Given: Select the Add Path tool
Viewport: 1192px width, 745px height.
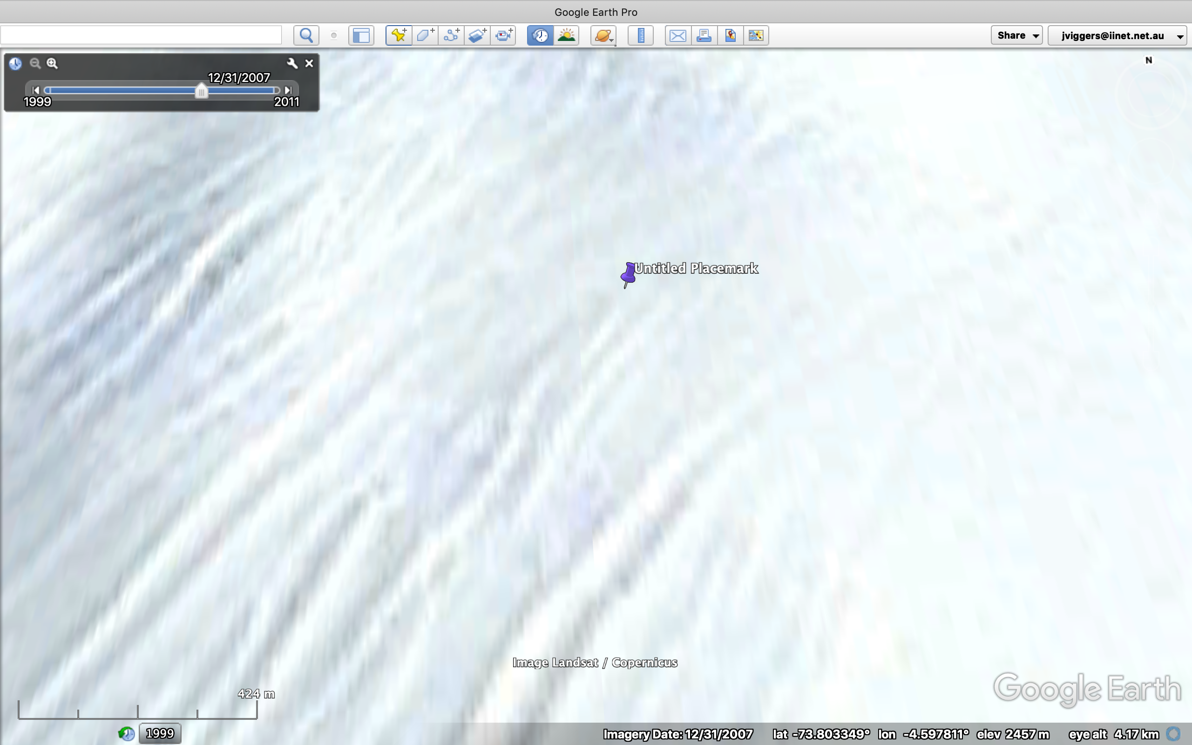Looking at the screenshot, I should click(450, 35).
